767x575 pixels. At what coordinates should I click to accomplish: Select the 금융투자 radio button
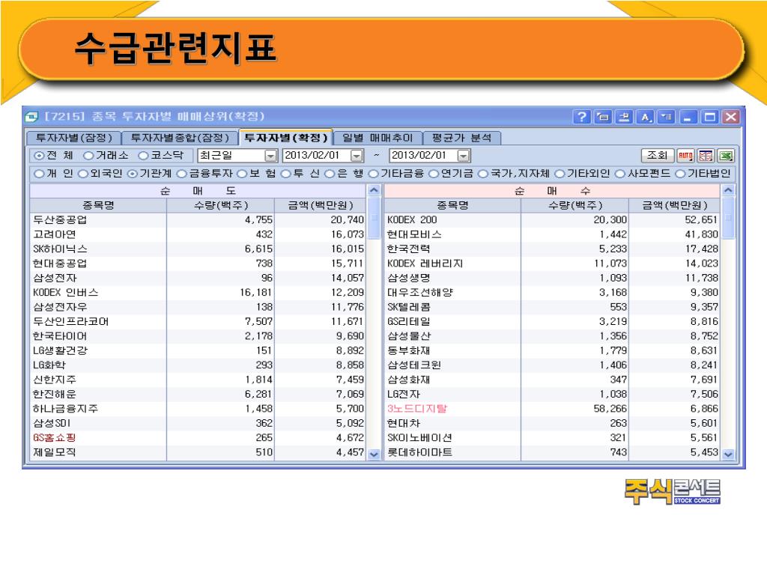[x=181, y=174]
